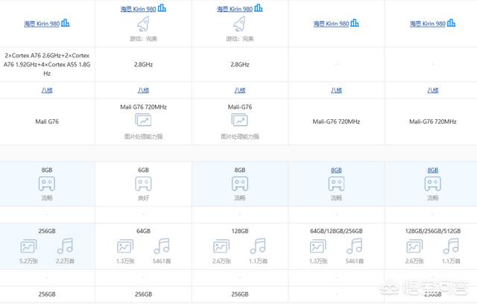The width and height of the screenshot is (477, 304).
Task: Click the music note icon under 128GB storage
Action: coord(258,246)
